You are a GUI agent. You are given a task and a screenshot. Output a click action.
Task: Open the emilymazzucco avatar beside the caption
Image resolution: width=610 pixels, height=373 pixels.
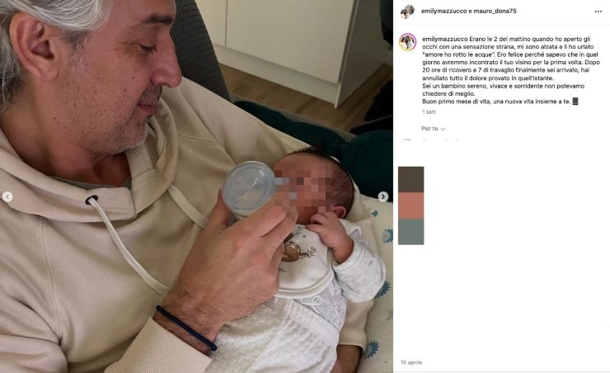[x=408, y=42]
